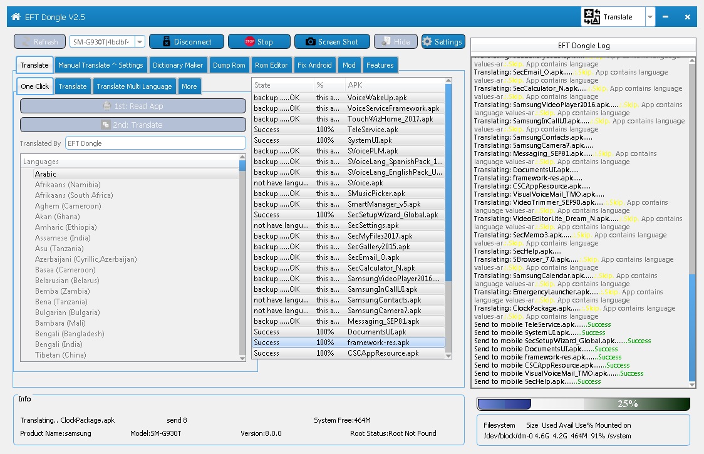Select Aghem (Cameroon) language
This screenshot has width=704, height=454.
[x=68, y=206]
